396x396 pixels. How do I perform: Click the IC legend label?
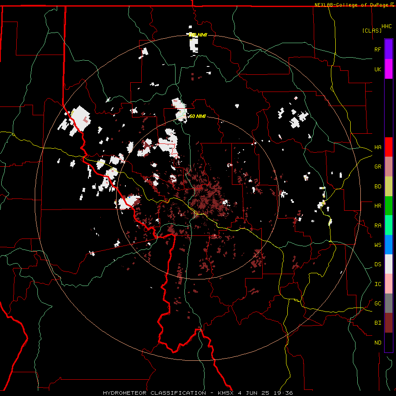(x=378, y=284)
